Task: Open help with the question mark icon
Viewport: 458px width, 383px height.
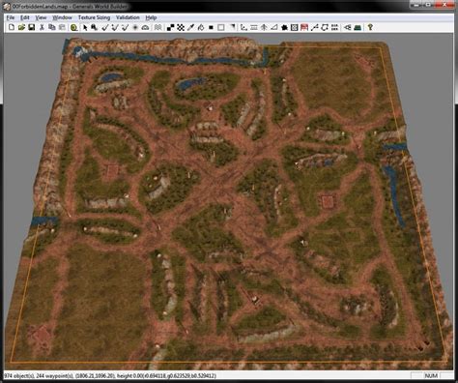Action: coord(370,28)
